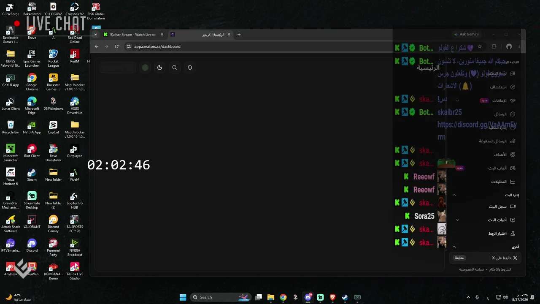Viewport: 540px width, 304px height.
Task: View site information icon in address bar
Action: coord(129,46)
